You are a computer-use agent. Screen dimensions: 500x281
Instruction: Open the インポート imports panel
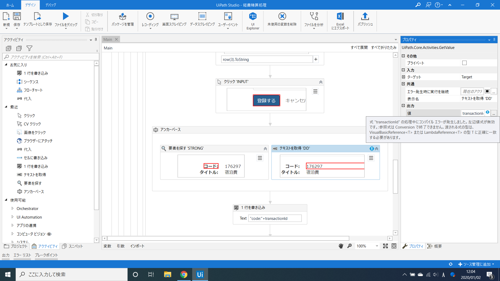(137, 246)
